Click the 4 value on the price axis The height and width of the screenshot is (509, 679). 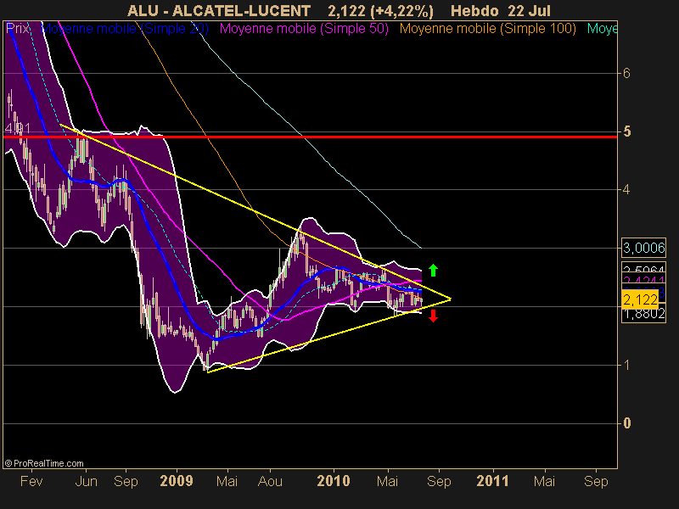(x=626, y=189)
